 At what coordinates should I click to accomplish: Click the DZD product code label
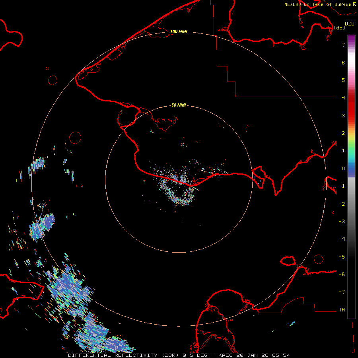point(350,24)
